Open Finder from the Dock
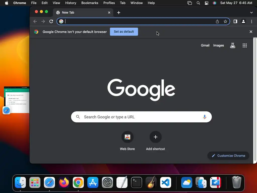The width and height of the screenshot is (257, 193). click(x=20, y=182)
